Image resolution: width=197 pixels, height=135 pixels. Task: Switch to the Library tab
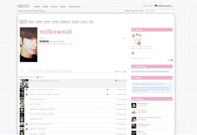click(x=31, y=22)
